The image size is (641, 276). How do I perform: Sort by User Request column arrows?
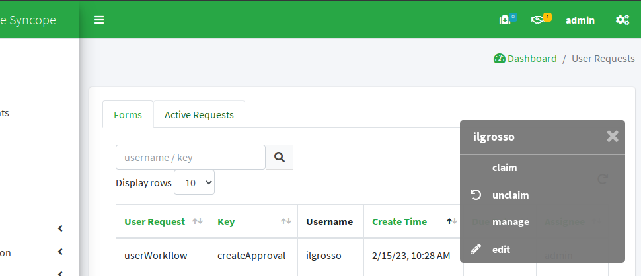(x=198, y=221)
